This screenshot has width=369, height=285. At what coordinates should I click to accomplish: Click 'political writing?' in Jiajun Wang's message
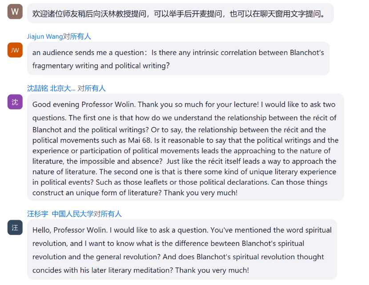tap(142, 66)
